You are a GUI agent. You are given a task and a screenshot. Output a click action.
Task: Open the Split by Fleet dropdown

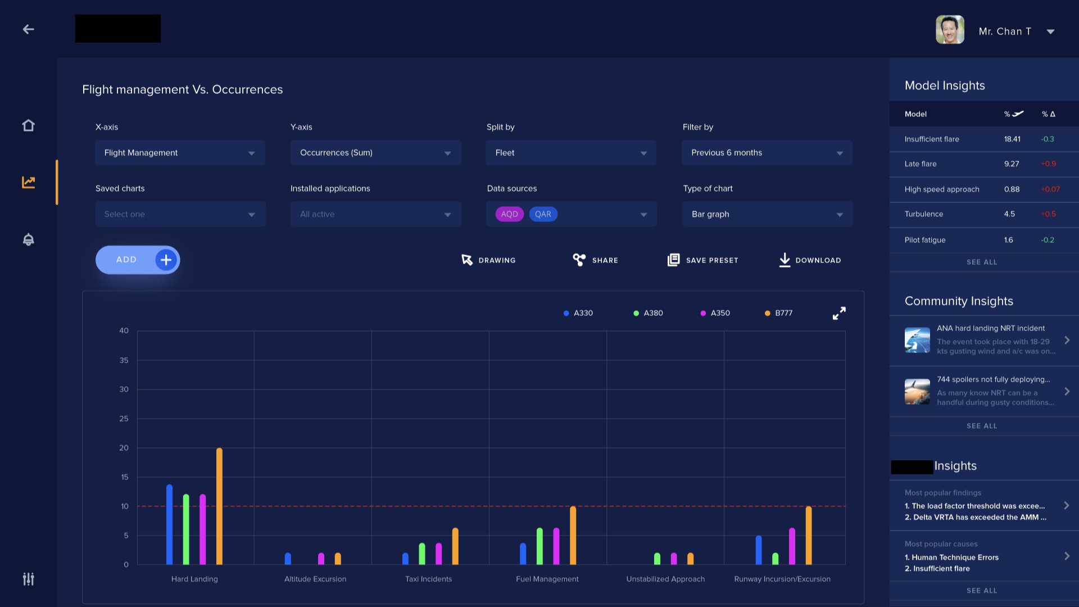pos(571,153)
